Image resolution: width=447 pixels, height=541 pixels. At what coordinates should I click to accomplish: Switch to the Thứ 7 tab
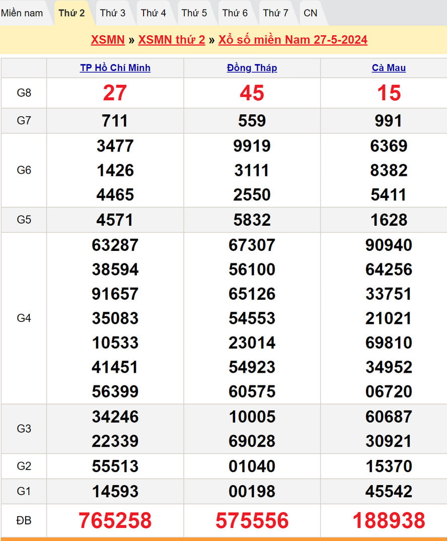(276, 13)
